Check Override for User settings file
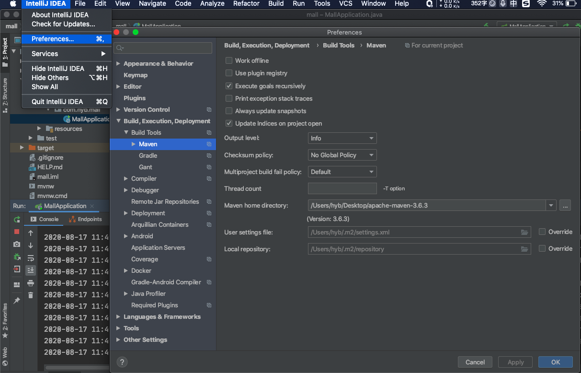The width and height of the screenshot is (581, 373). (x=542, y=232)
